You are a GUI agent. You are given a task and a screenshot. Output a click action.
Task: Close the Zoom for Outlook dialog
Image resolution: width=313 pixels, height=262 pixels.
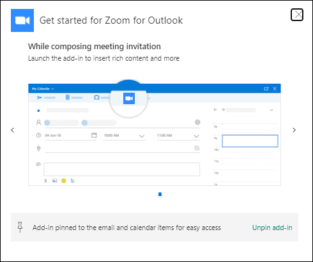coord(297,15)
